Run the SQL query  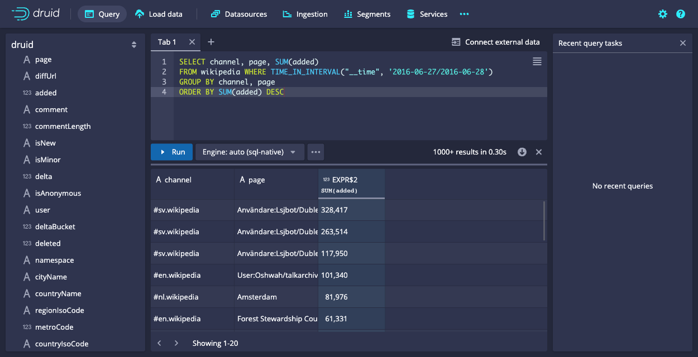[x=171, y=152]
